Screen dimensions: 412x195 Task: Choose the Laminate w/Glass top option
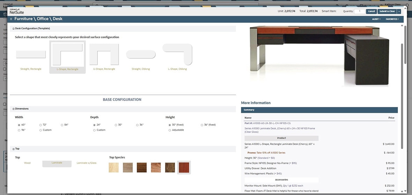click(87, 163)
